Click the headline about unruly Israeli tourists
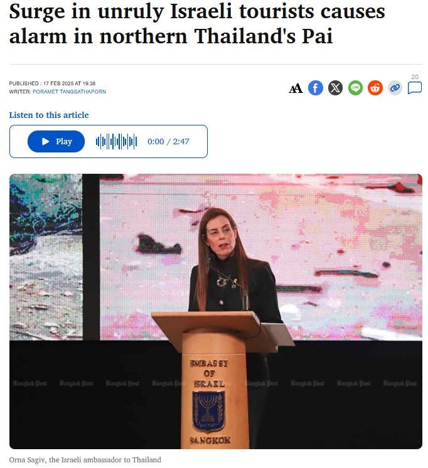This screenshot has width=428, height=468. click(197, 24)
